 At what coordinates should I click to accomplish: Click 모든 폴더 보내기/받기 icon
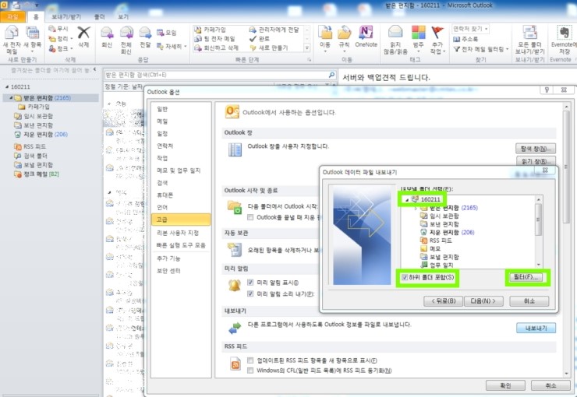click(x=530, y=33)
